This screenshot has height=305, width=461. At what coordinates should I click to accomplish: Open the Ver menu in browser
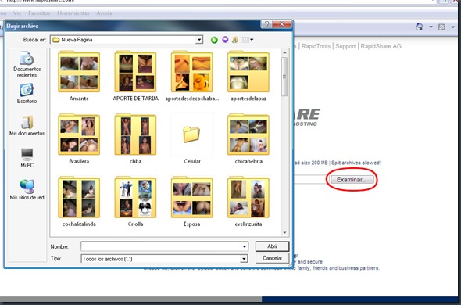pos(17,13)
